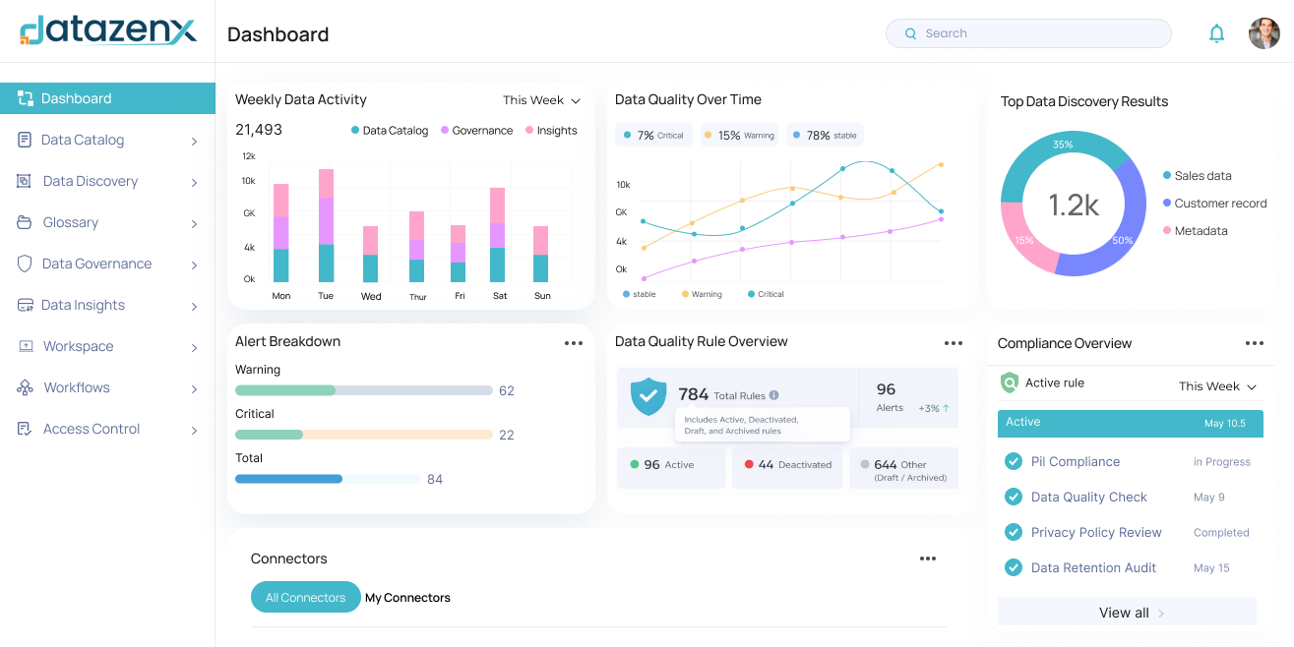
Task: Open the Connectors more options menu
Action: tap(928, 559)
